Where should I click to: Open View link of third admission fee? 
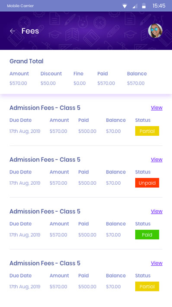[156, 212]
